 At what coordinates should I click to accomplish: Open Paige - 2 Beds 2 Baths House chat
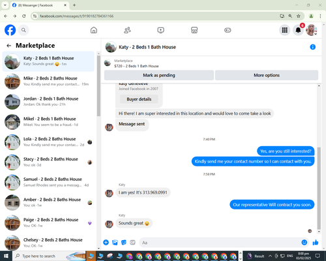click(48, 223)
